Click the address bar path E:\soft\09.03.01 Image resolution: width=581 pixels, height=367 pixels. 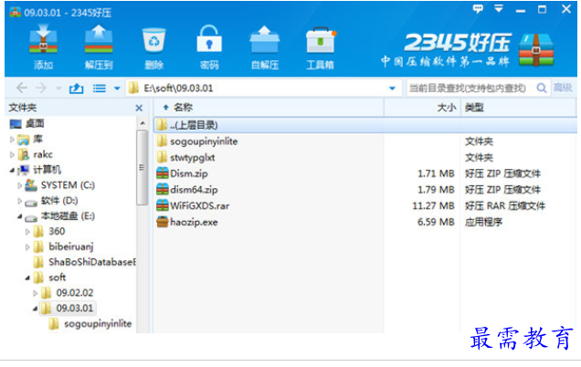(x=178, y=89)
